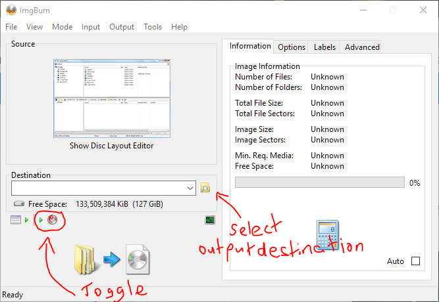
Task: Click the Number of Files Unknown value
Action: click(x=327, y=77)
